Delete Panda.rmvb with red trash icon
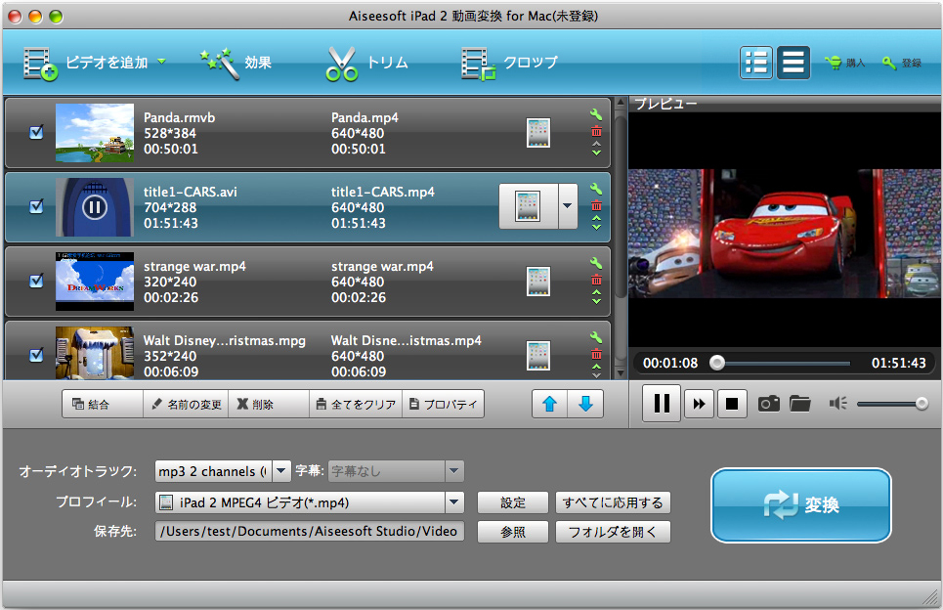The height and width of the screenshot is (610, 943). tap(596, 131)
